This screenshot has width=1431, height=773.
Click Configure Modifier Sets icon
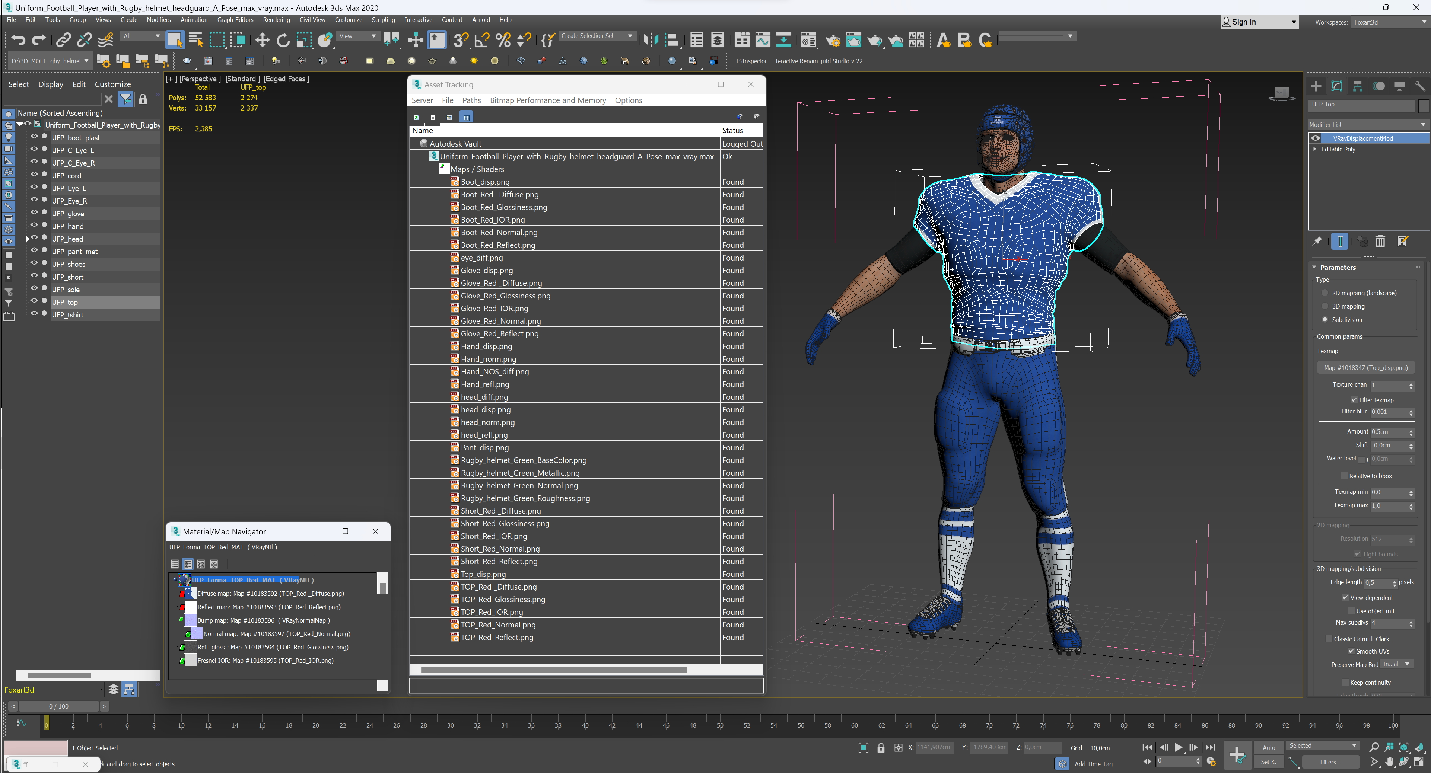pyautogui.click(x=1402, y=241)
